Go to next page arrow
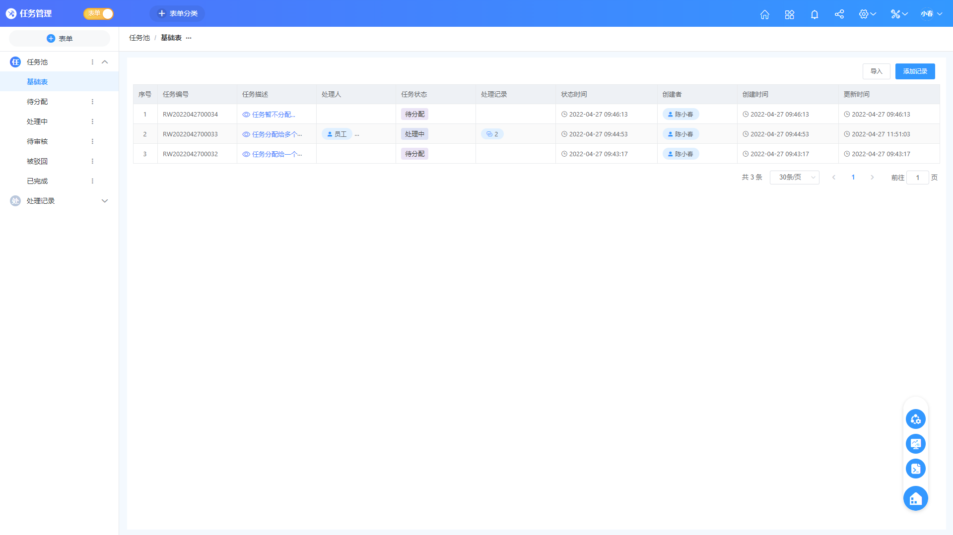 point(872,178)
